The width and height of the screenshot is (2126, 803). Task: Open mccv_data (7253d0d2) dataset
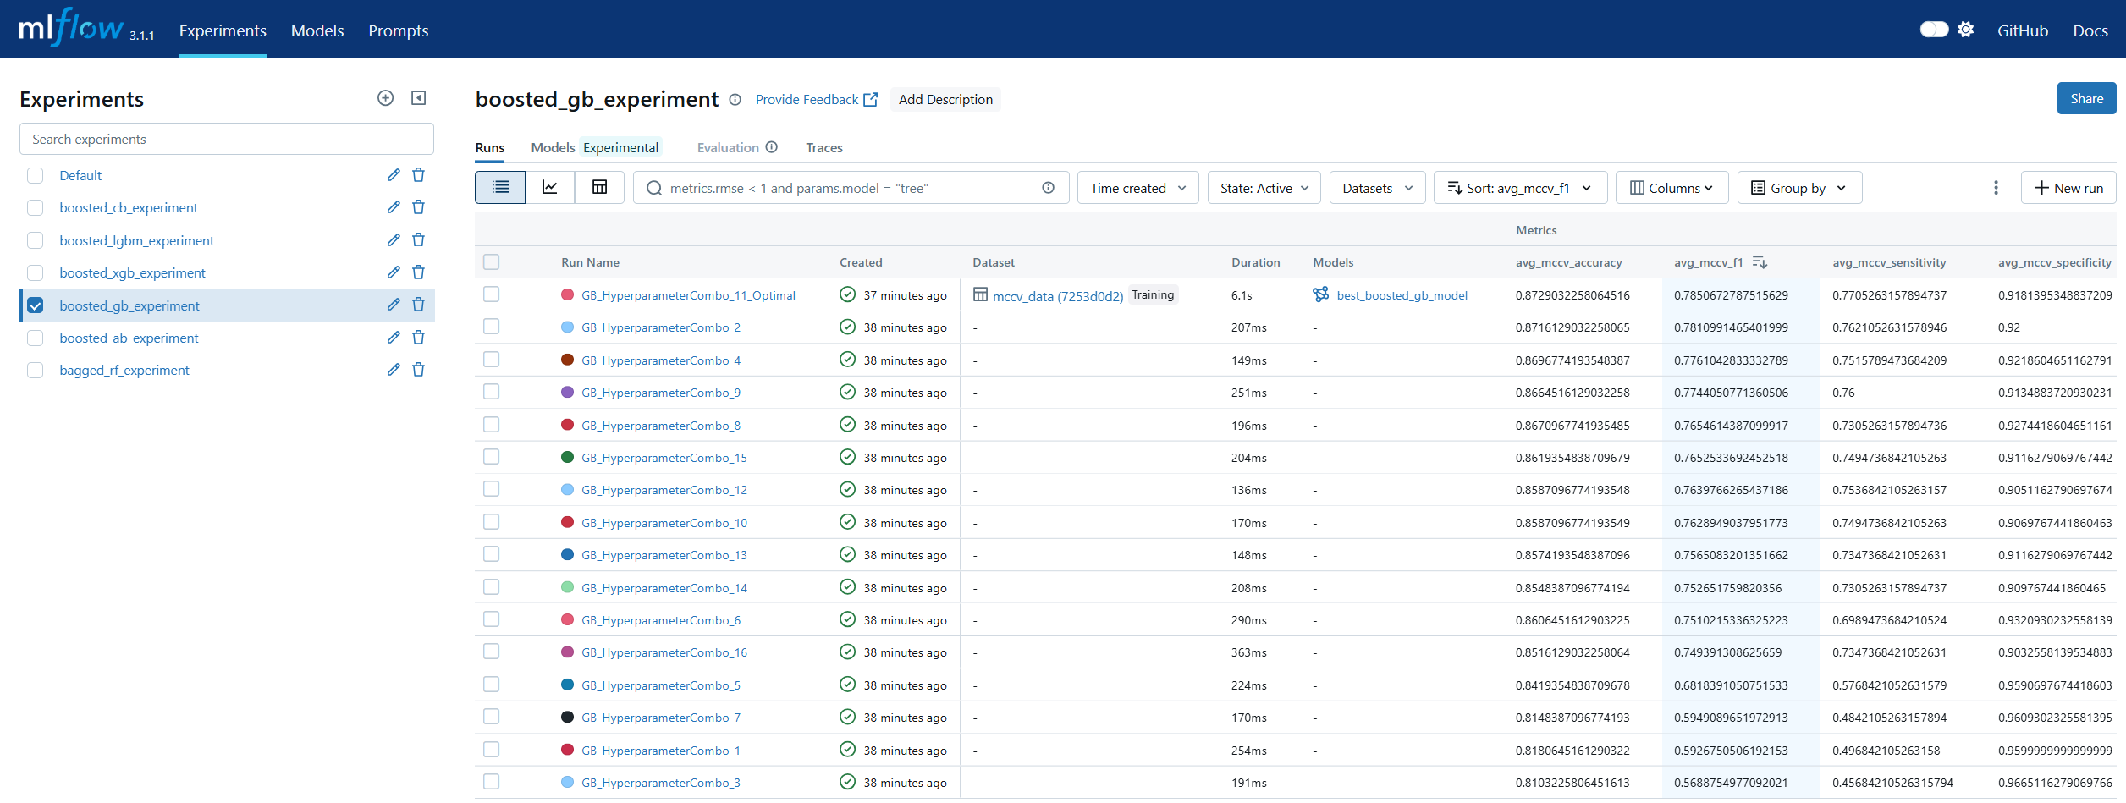click(x=1058, y=296)
